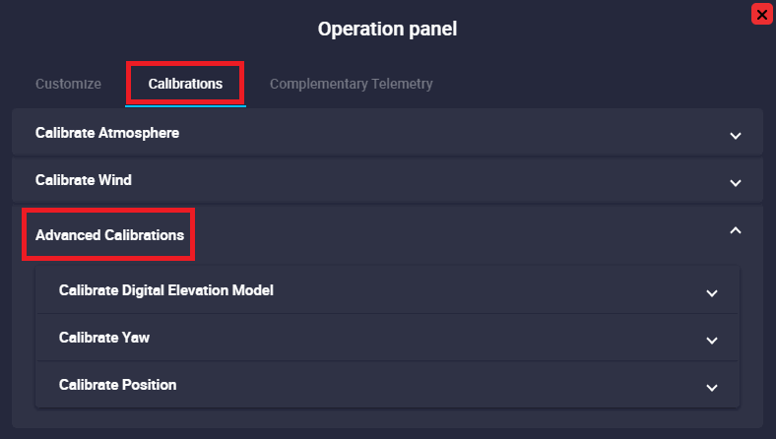Click the Calibrate Digital Elevation Model chevron
The width and height of the screenshot is (776, 439).
[712, 292]
